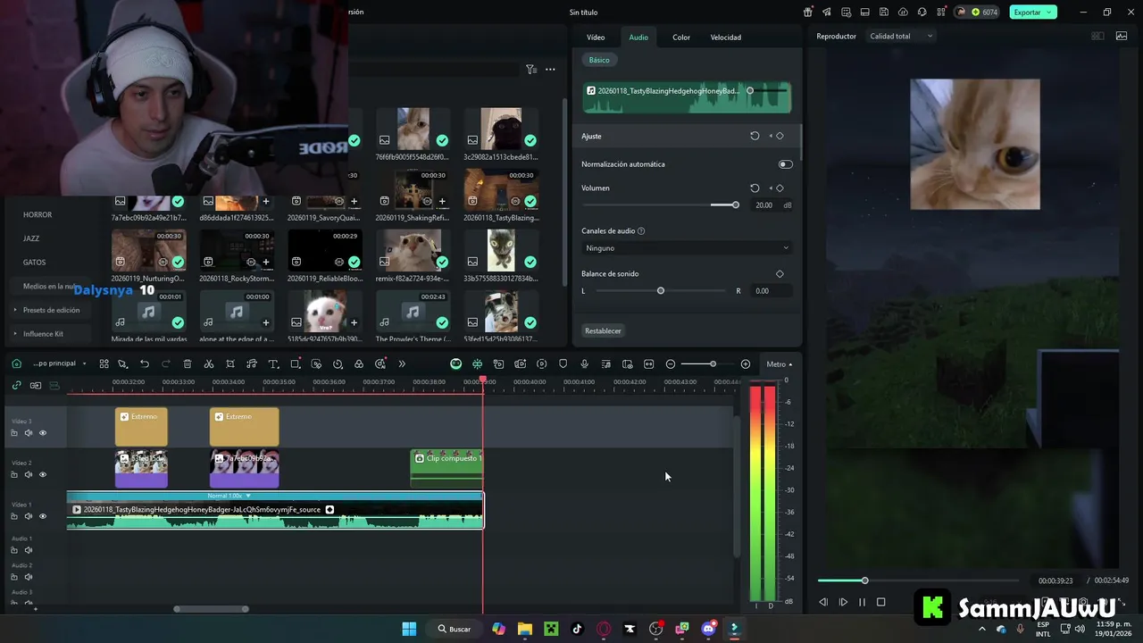
Task: Click the Restablecer button
Action: [603, 330]
